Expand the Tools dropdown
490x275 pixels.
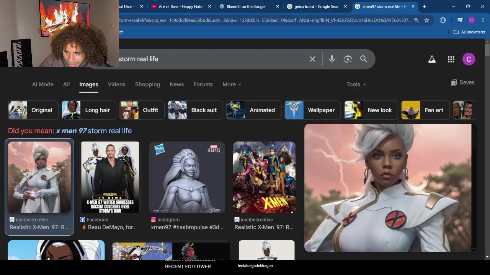point(356,84)
